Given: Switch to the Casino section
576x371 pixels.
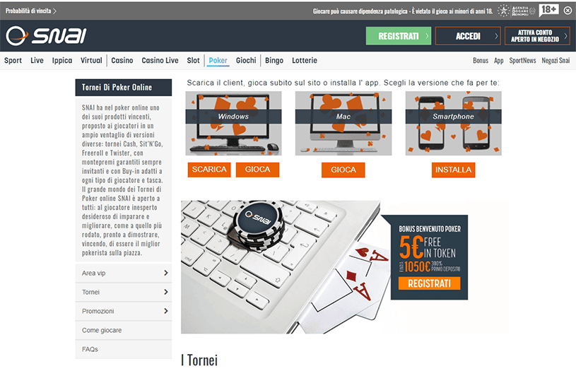Looking at the screenshot, I should coord(122,60).
